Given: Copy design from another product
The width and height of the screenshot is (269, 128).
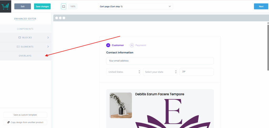Looking at the screenshot, I should pos(25,122).
